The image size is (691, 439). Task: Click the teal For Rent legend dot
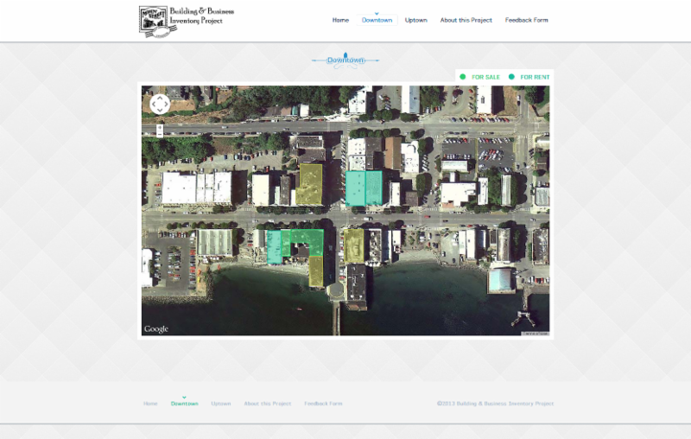[511, 77]
